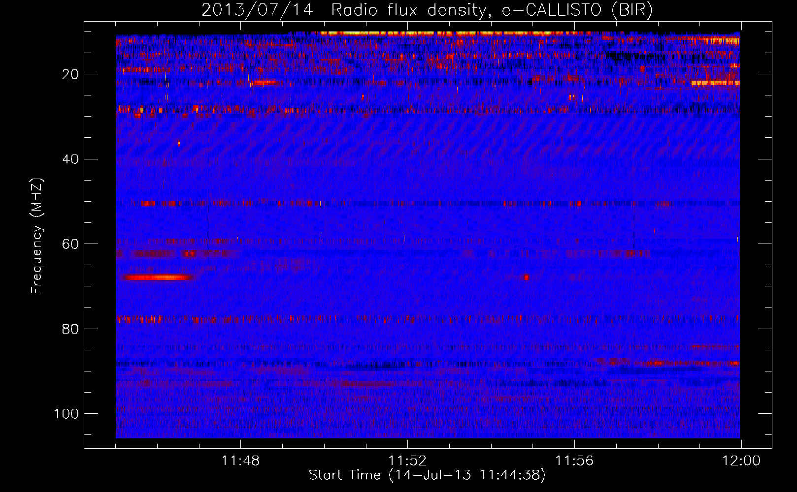Click the 60 frequency tick label
The width and height of the screenshot is (797, 492).
point(71,244)
